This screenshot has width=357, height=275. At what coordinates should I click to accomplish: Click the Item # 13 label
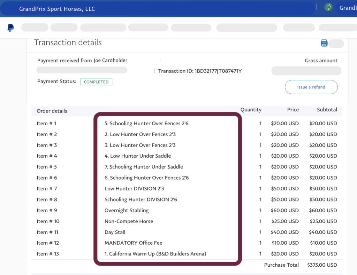tap(48, 254)
